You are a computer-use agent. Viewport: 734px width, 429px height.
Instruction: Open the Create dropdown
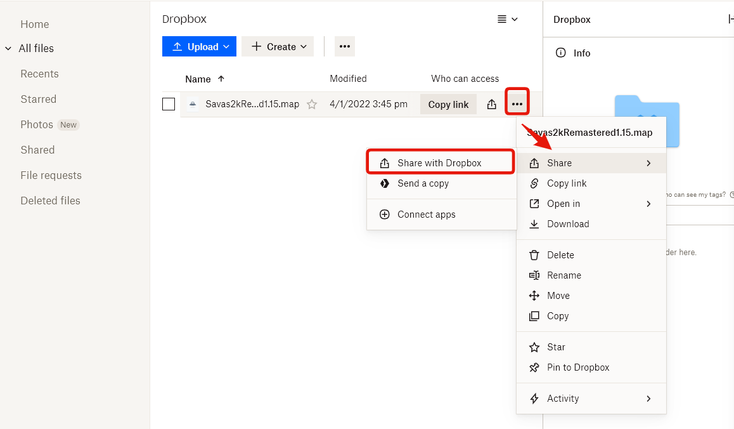[x=278, y=46]
